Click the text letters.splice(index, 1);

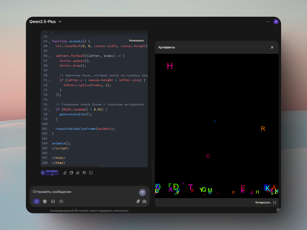[x=87, y=85]
